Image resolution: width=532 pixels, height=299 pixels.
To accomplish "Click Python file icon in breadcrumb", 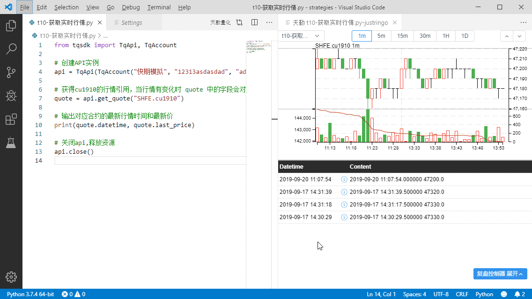I will point(35,36).
